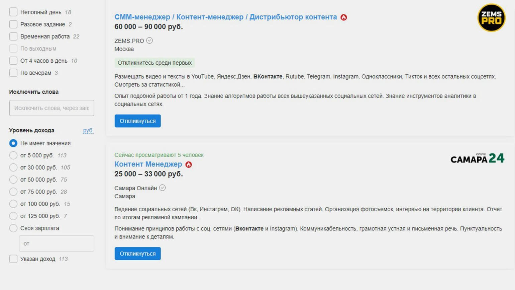Open the Контент Менеджер vacancy link
Viewport: 515px width, 290px height.
148,164
